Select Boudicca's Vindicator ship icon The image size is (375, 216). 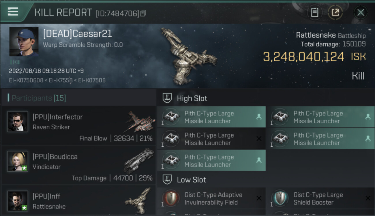click(x=139, y=161)
